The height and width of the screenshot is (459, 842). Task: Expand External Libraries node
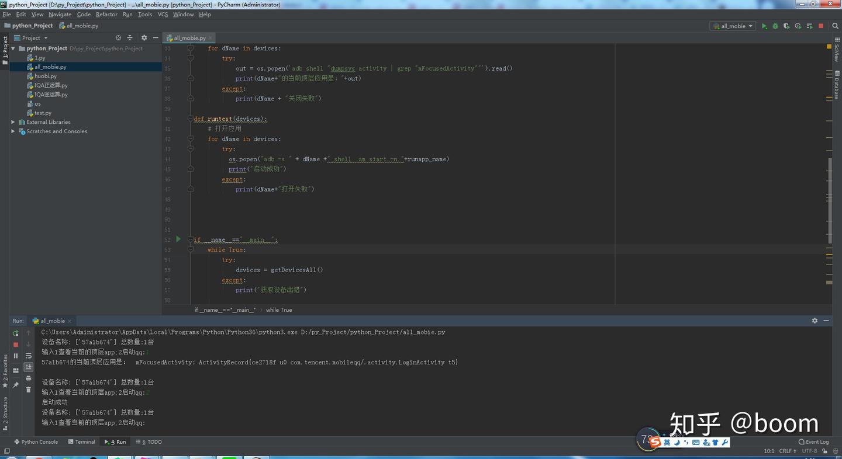click(x=13, y=122)
